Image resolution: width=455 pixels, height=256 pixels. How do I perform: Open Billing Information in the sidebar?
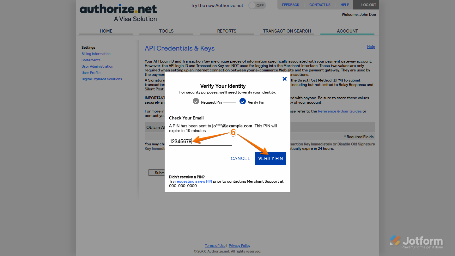96,53
